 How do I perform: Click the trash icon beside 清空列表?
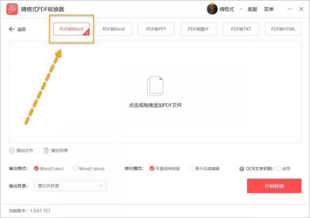(x=46, y=151)
